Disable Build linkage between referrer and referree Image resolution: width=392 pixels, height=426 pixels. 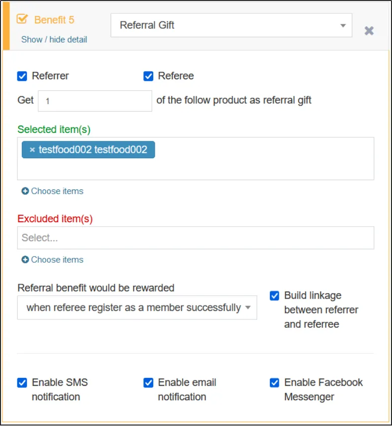coord(274,296)
